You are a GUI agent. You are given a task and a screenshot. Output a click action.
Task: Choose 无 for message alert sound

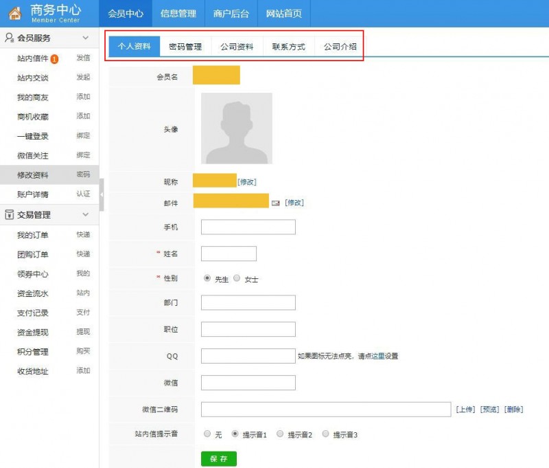(x=207, y=434)
